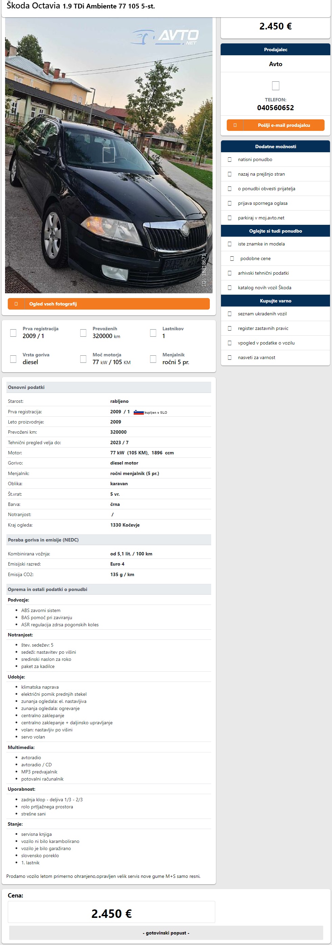Open 'podobne cene' offers
Screen dimensions: 332x945
click(256, 259)
